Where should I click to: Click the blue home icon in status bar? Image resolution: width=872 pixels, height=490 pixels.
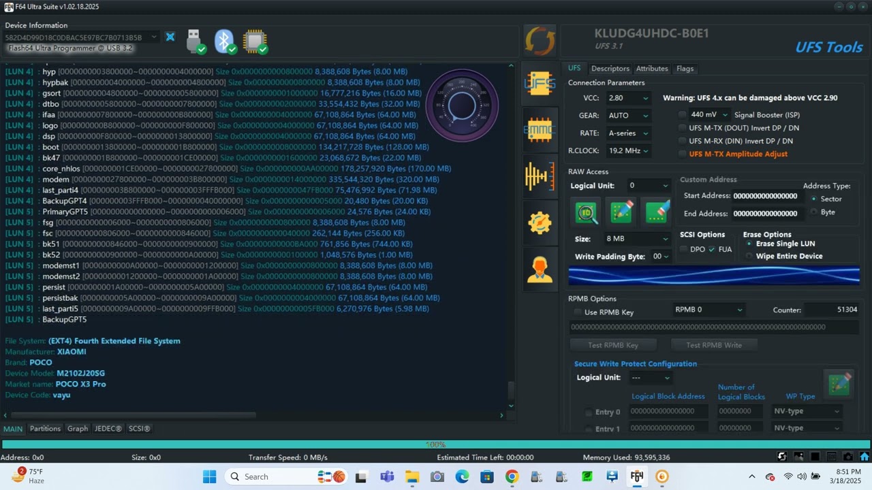(x=865, y=457)
